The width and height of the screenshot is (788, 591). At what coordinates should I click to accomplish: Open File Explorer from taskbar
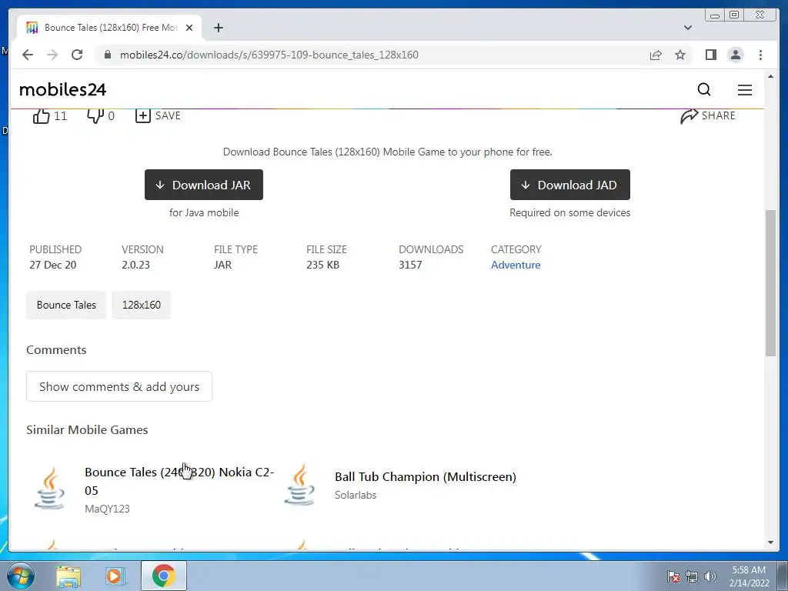68,576
